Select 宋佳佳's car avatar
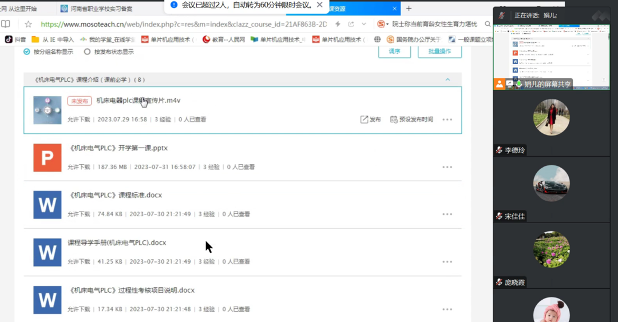This screenshot has height=322, width=618. [552, 183]
